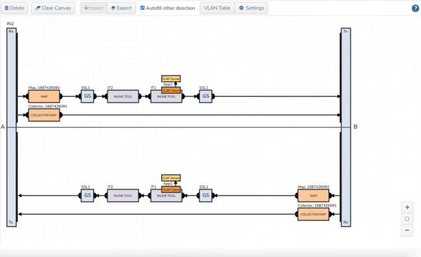Select the top ICAP Server node
Viewport: 421px width, 257px height.
[171, 79]
